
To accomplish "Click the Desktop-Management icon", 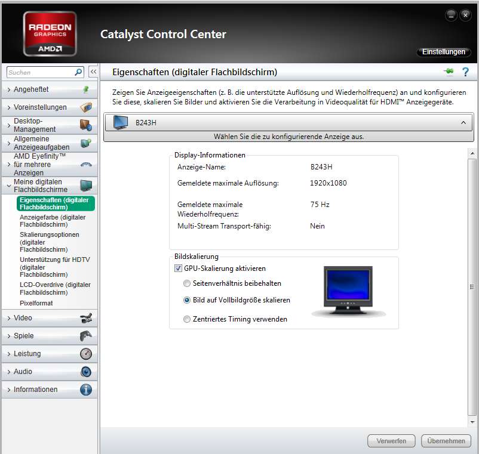I will coord(86,125).
